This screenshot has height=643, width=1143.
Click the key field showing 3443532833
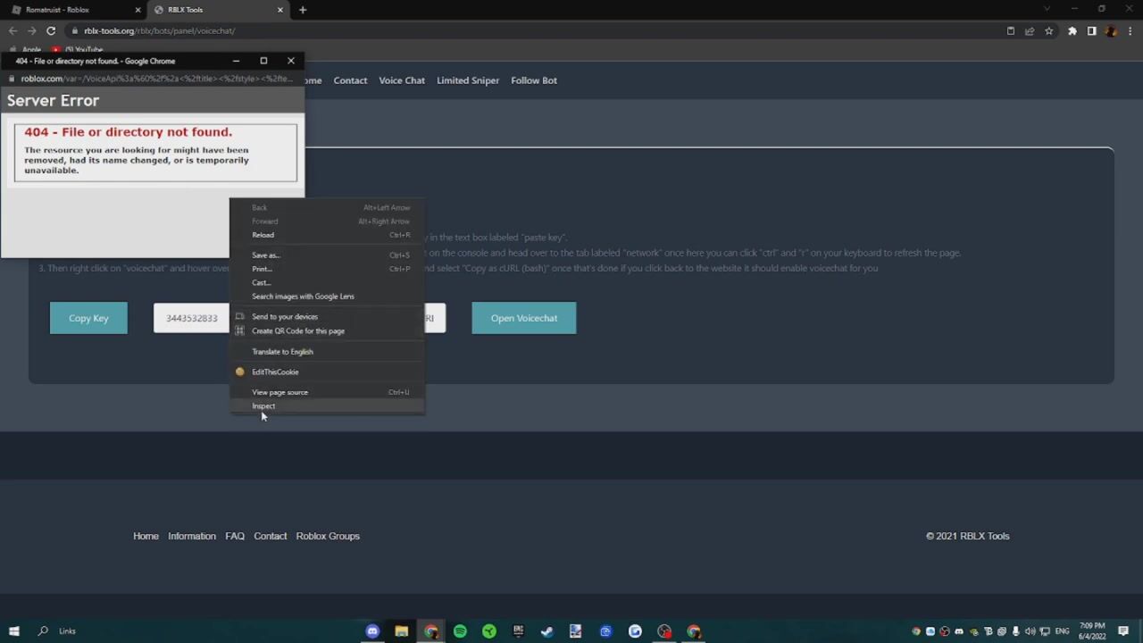(191, 318)
